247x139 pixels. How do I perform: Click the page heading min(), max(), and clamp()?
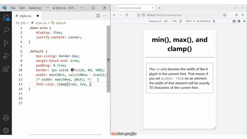tap(179, 44)
